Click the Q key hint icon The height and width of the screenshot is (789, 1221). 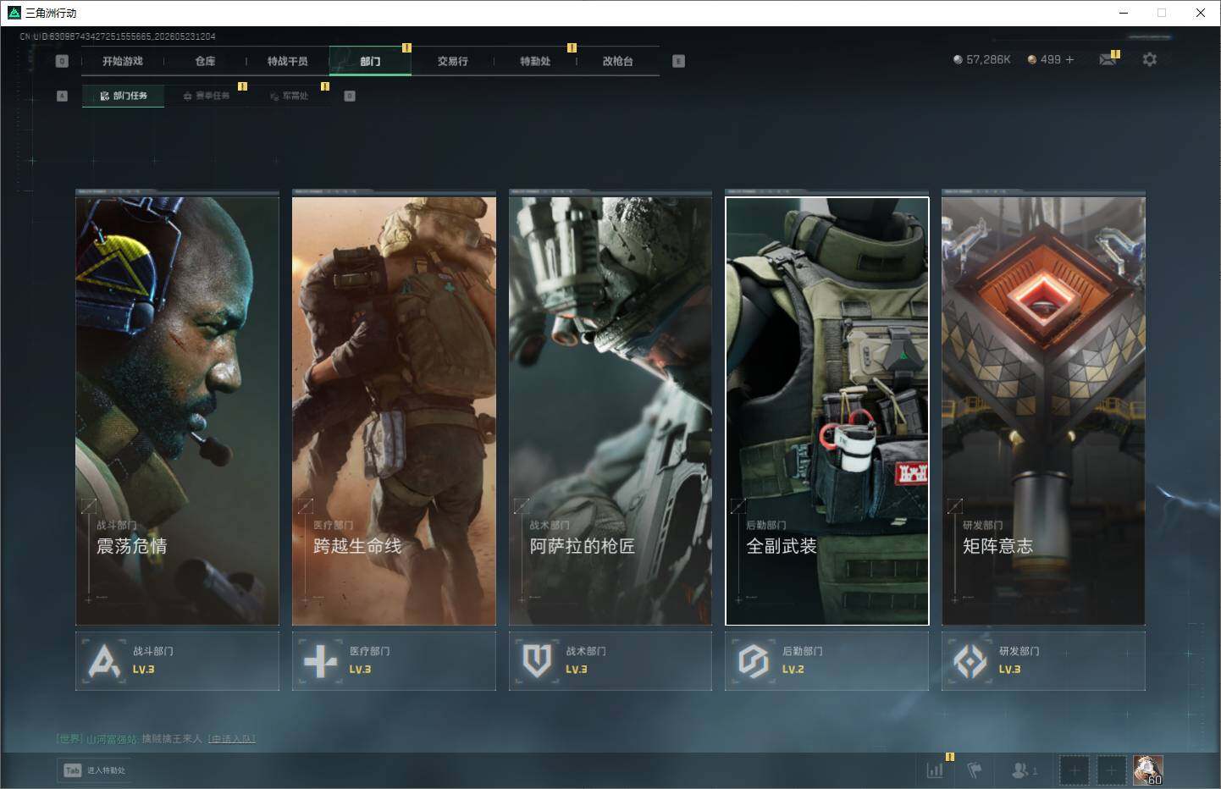tap(62, 61)
